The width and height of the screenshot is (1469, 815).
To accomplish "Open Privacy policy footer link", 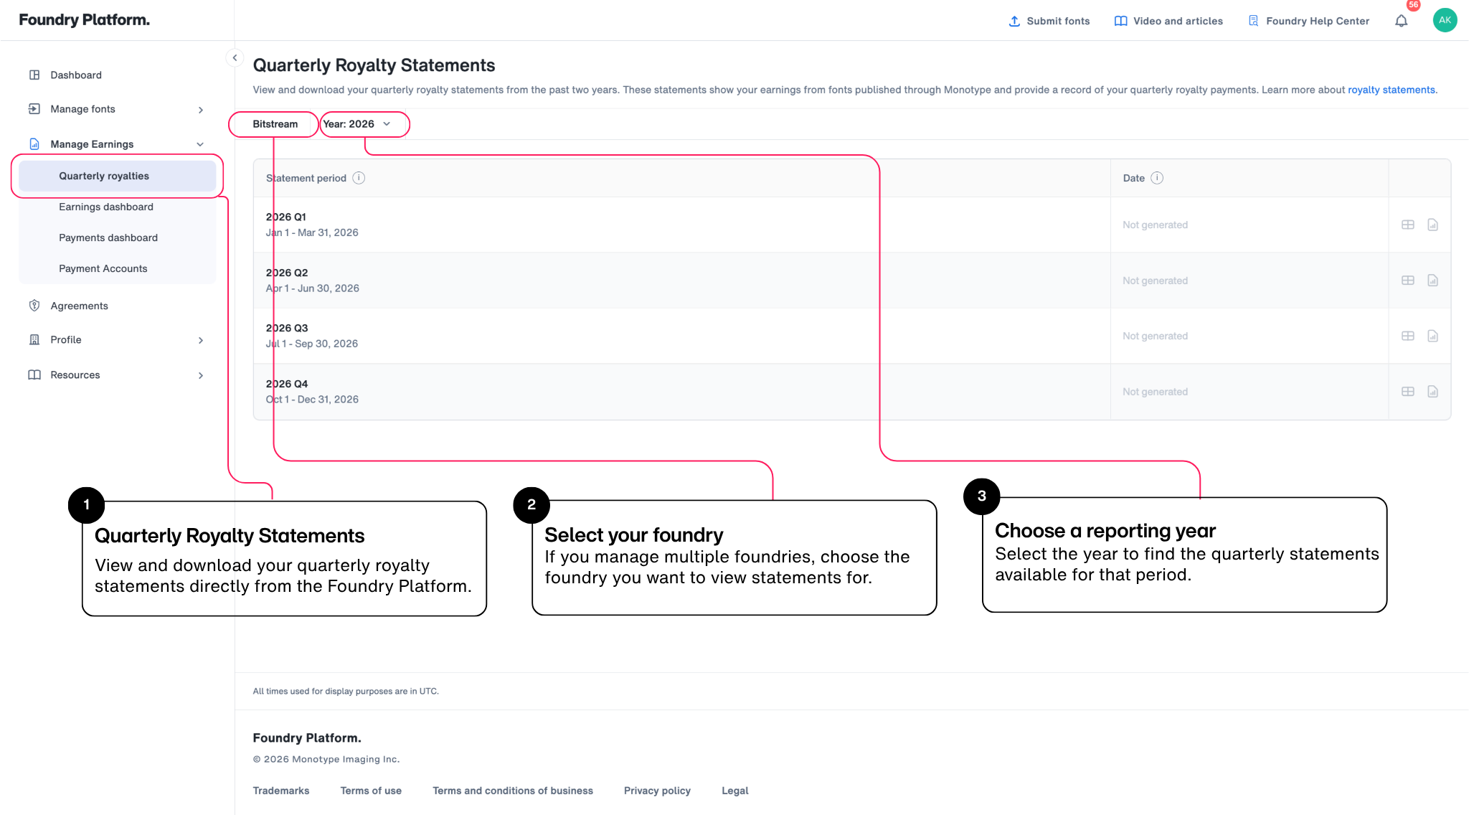I will point(657,791).
